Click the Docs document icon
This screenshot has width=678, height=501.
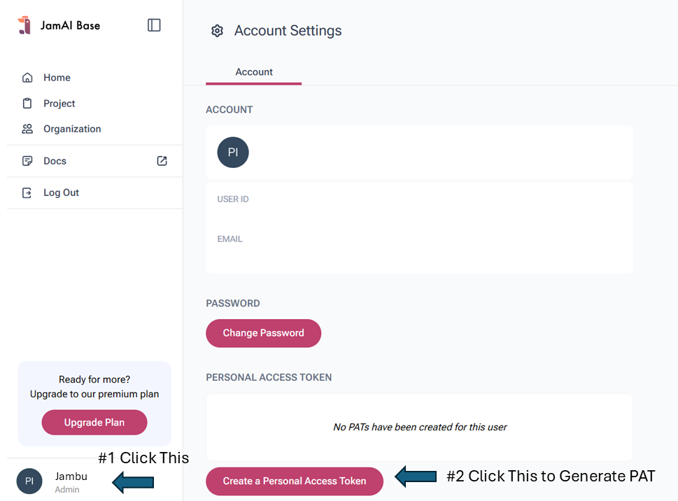pyautogui.click(x=27, y=161)
